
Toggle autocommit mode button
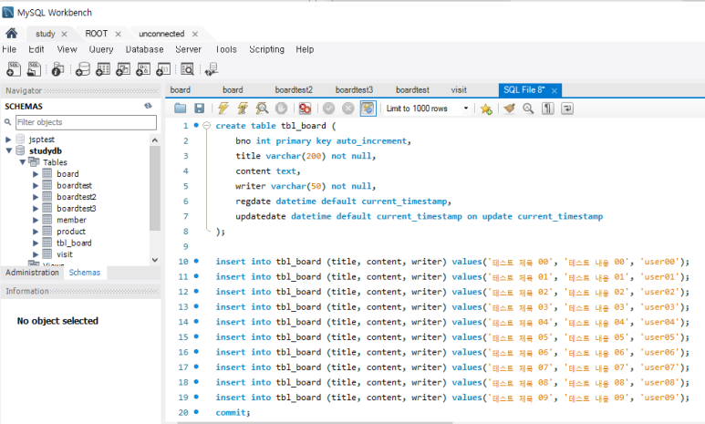(368, 108)
